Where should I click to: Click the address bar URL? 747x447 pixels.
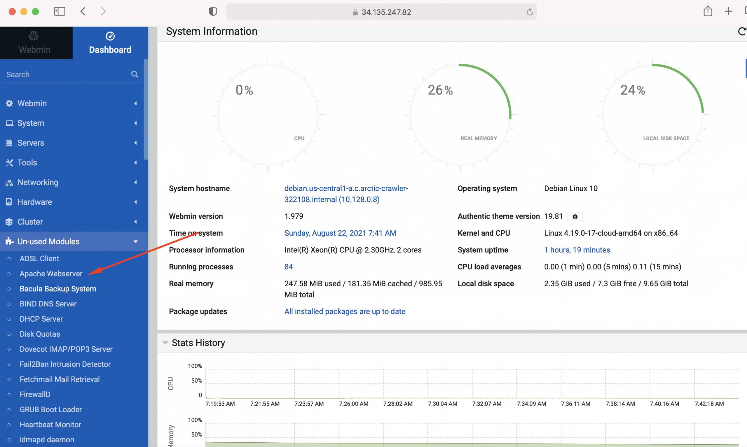point(386,12)
